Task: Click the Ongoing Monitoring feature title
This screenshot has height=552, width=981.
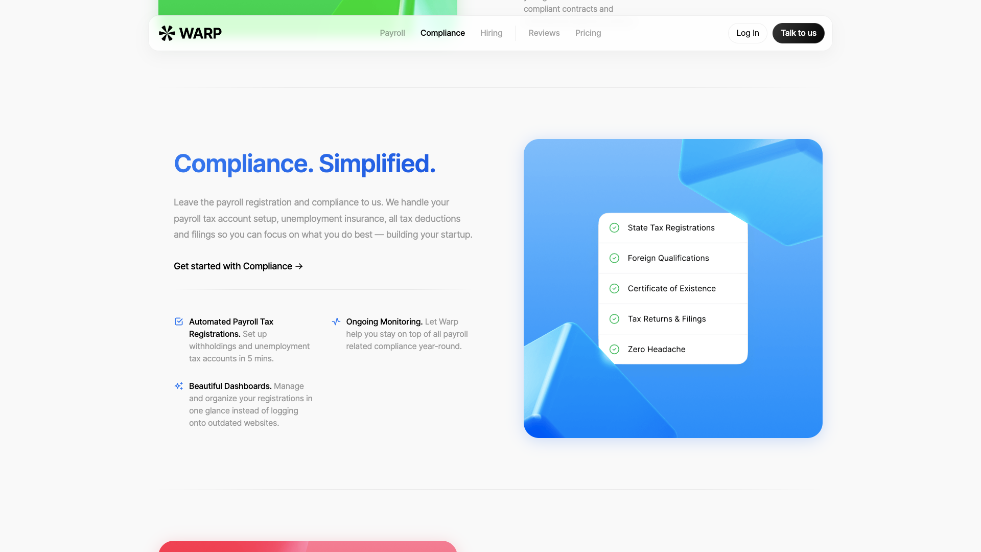Action: click(384, 321)
